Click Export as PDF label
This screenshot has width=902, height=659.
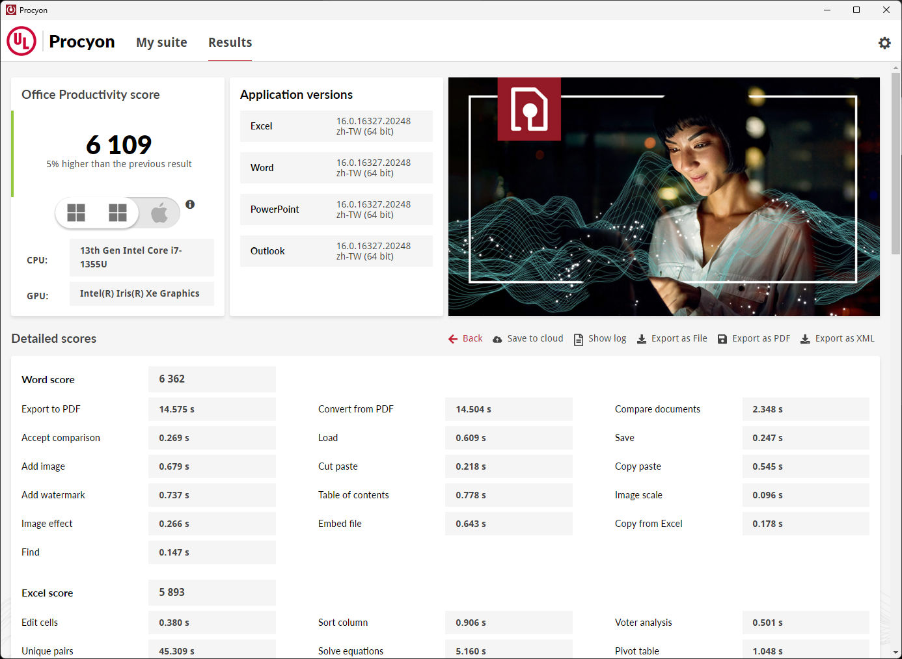pos(761,338)
